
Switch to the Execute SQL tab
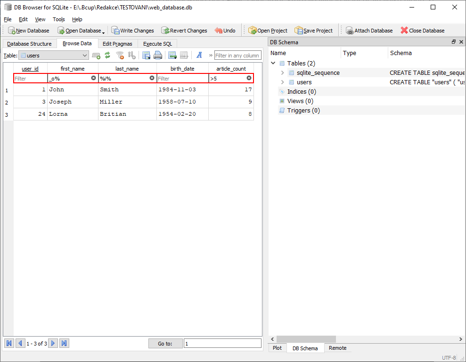pos(156,43)
